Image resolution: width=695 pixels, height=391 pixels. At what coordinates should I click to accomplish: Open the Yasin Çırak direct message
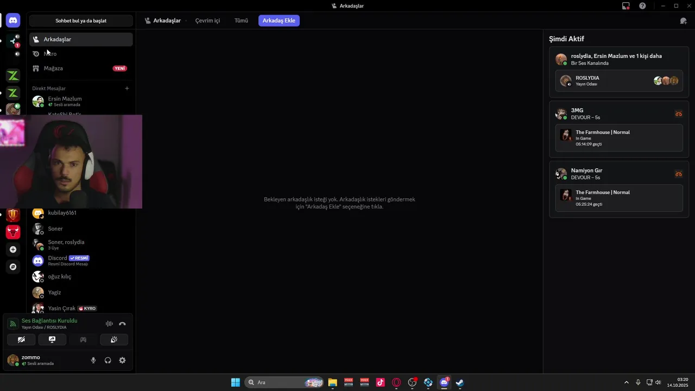[x=81, y=308]
